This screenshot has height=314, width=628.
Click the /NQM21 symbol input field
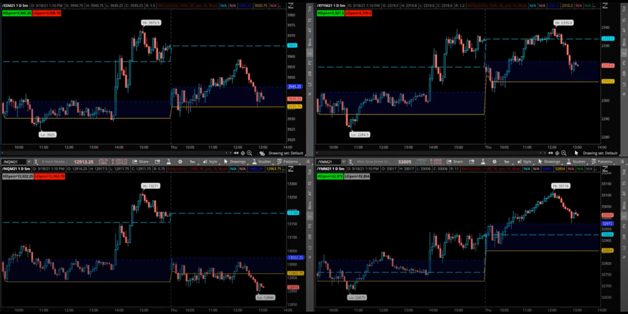(x=14, y=162)
